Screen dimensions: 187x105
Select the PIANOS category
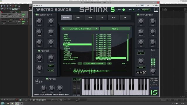(x=67, y=52)
